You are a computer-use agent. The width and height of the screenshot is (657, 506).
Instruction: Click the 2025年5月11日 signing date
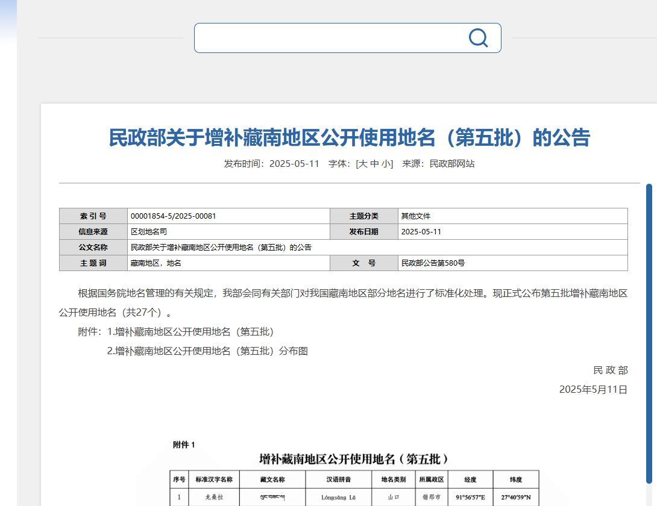coord(593,390)
